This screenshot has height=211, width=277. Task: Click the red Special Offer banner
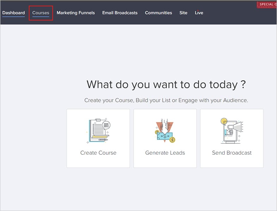tap(267, 5)
